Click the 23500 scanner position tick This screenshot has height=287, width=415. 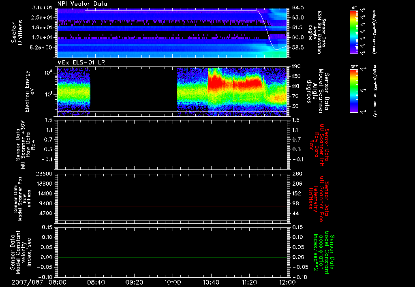[x=44, y=174]
